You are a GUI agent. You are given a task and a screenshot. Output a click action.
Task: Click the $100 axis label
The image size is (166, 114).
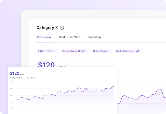pos(12,95)
